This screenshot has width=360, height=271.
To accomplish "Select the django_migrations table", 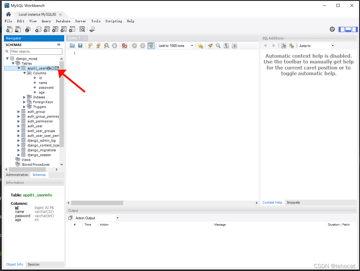I will 42,150.
